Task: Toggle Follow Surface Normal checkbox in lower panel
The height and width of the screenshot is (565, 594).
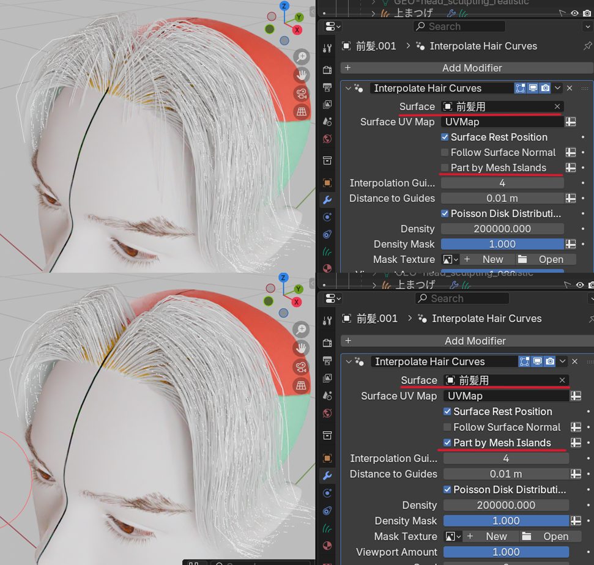Action: (x=447, y=427)
